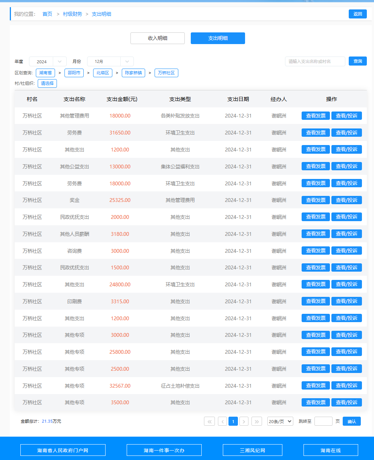
Task: Open the 20条/页 page size dropdown
Action: pyautogui.click(x=280, y=421)
